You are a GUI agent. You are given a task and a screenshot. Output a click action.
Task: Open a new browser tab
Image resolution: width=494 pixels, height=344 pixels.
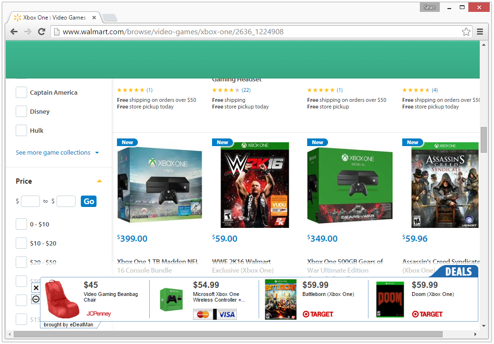point(109,18)
